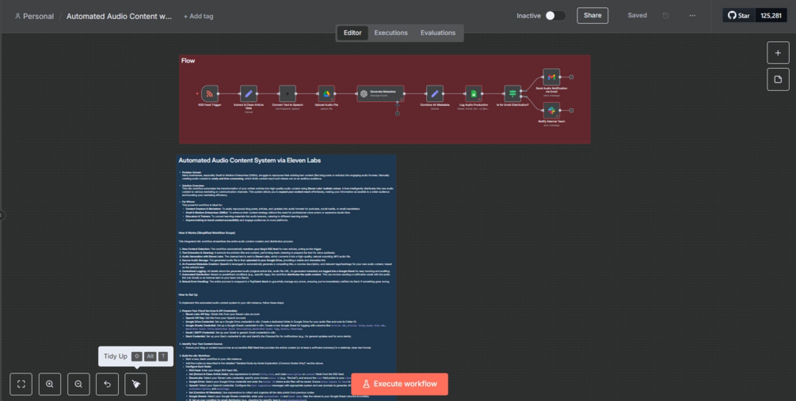Expand the collapsed left sidebar
The height and width of the screenshot is (401, 796).
(x=2, y=215)
